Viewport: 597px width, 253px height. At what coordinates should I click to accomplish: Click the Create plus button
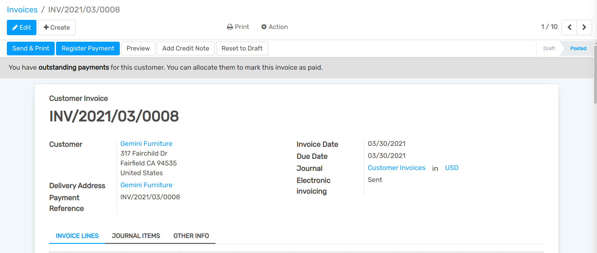(57, 27)
